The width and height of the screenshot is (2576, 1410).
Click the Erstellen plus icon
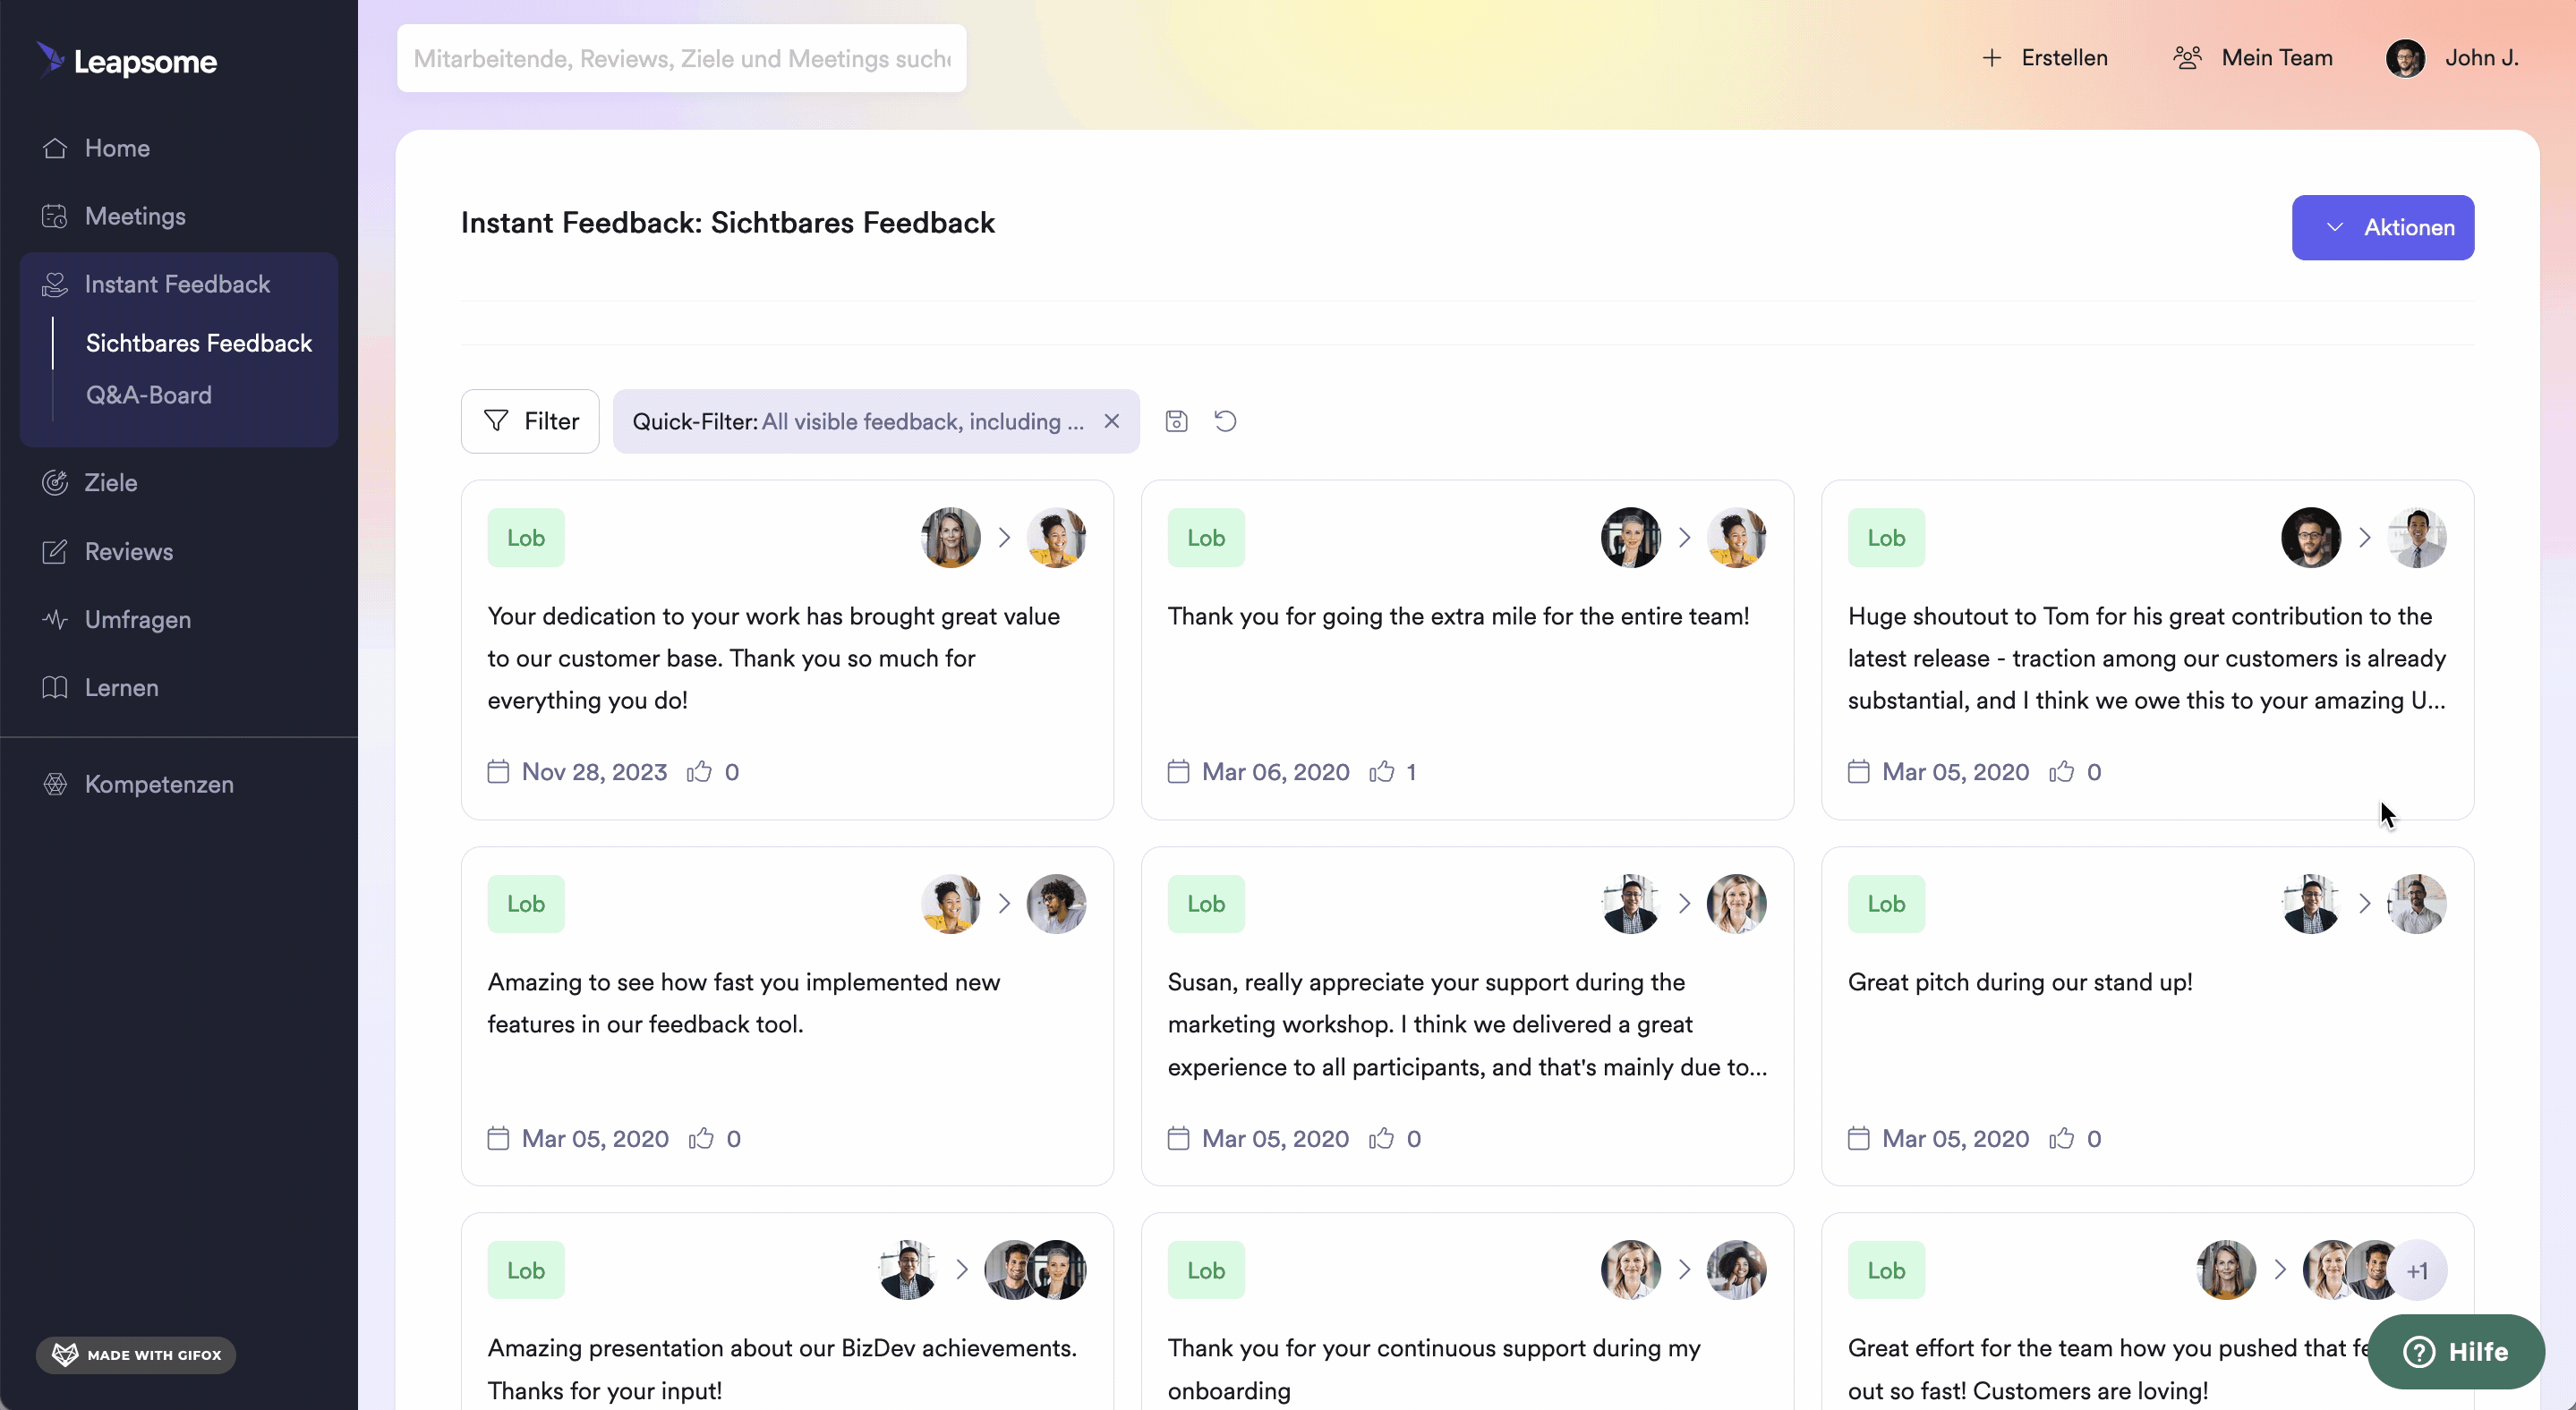coord(1992,58)
